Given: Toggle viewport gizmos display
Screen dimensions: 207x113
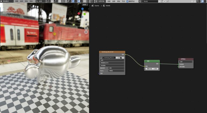Looking at the screenshot, I should (x=73, y=1).
